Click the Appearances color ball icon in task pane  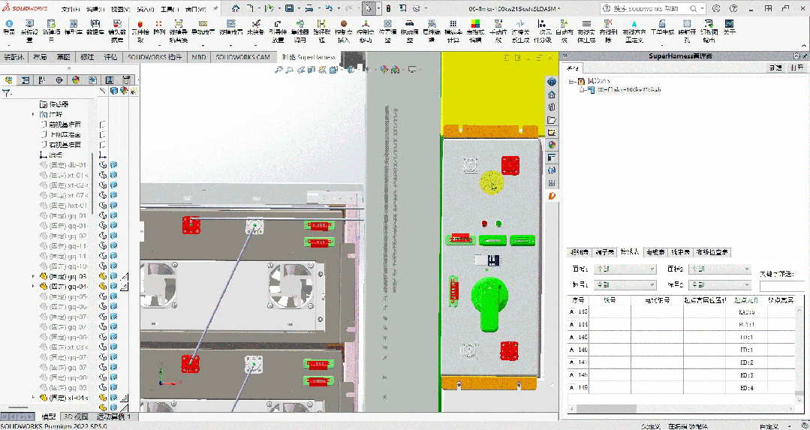click(x=552, y=145)
